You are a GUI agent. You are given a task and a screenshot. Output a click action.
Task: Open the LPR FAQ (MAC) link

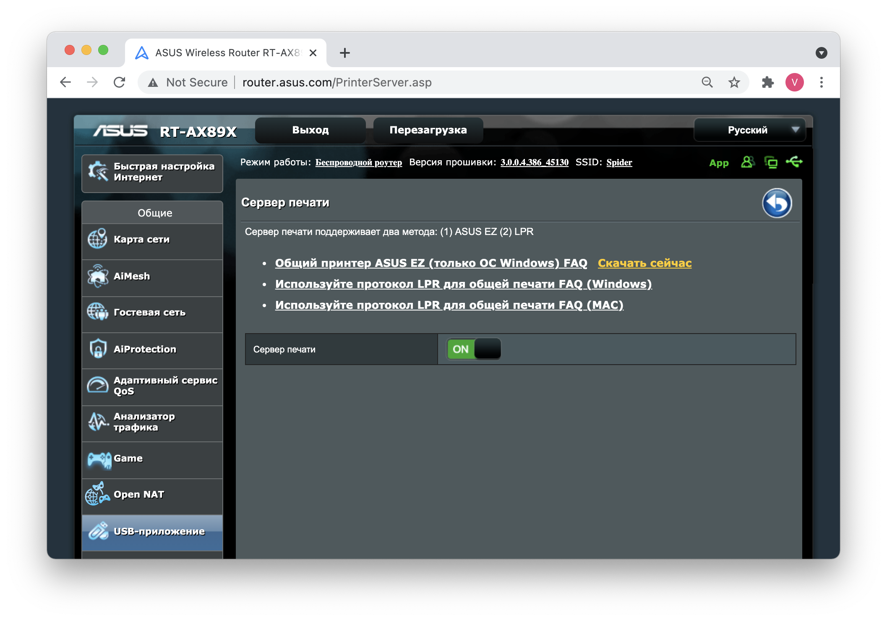tap(449, 305)
